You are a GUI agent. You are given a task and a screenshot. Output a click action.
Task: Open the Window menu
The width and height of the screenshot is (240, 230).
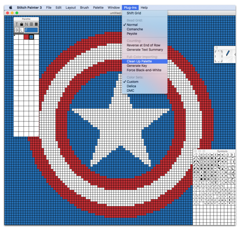click(114, 7)
